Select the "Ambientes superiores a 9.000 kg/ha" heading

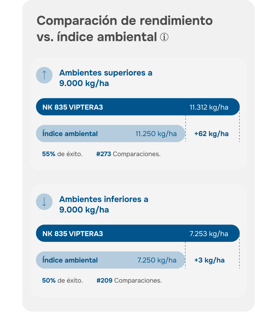click(x=106, y=78)
